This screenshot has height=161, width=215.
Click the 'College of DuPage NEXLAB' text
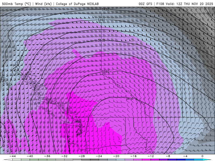(x=77, y=4)
